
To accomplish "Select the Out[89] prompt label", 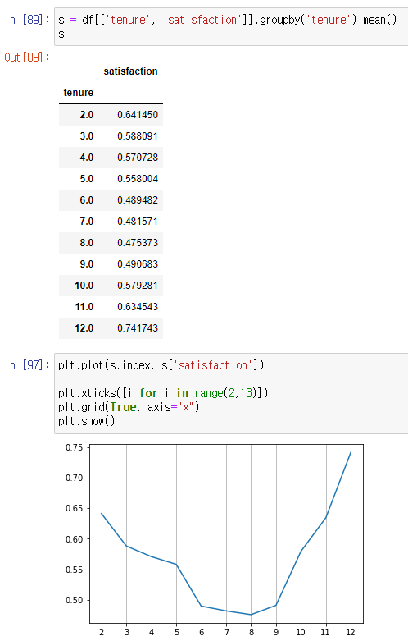I will click(x=27, y=57).
